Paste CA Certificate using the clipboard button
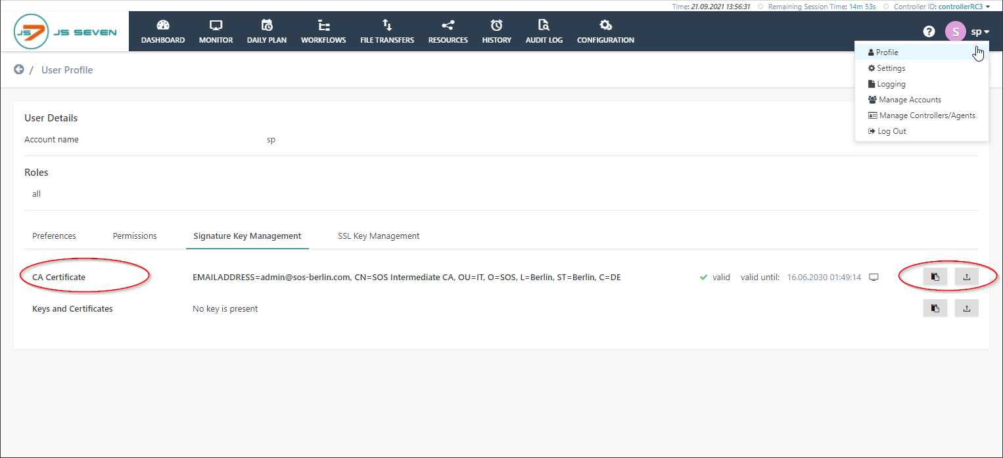The width and height of the screenshot is (1003, 458). tap(935, 277)
